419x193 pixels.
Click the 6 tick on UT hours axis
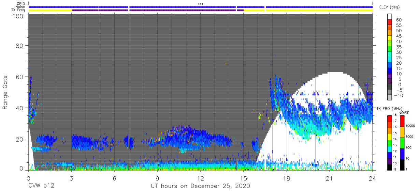point(114,178)
